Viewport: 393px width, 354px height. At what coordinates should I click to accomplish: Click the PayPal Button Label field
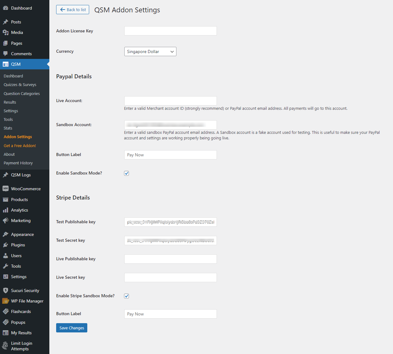coord(171,155)
